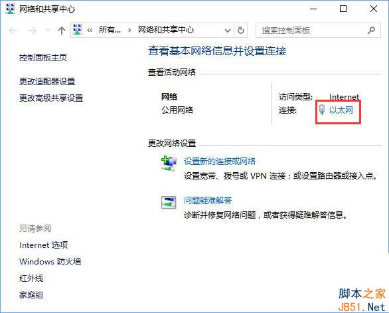389x313 pixels.
Task: Open the address bar history dropdown
Action: point(227,31)
